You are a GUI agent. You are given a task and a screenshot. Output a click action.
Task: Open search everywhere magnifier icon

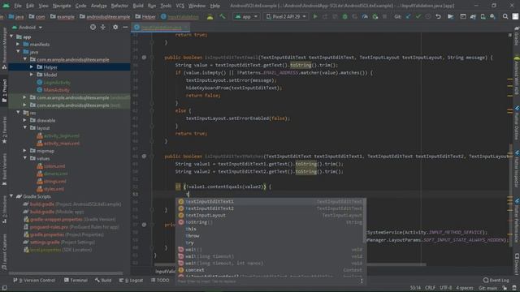505,16
